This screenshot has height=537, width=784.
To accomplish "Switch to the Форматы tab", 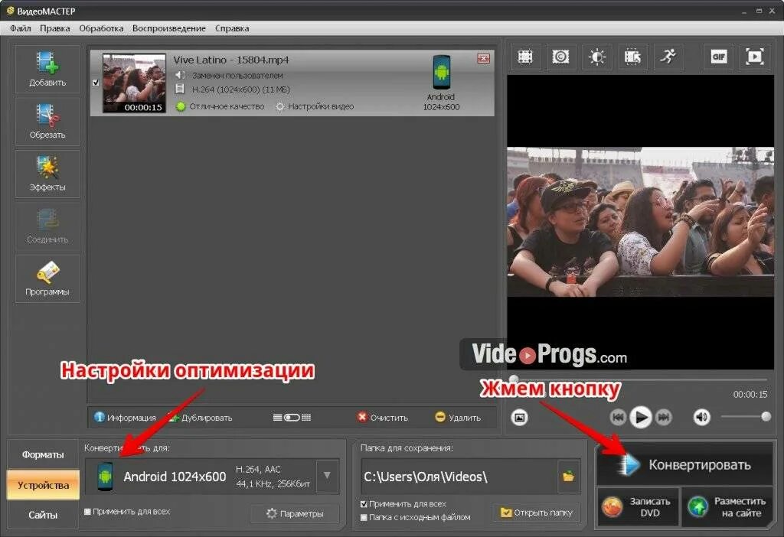I will (43, 454).
